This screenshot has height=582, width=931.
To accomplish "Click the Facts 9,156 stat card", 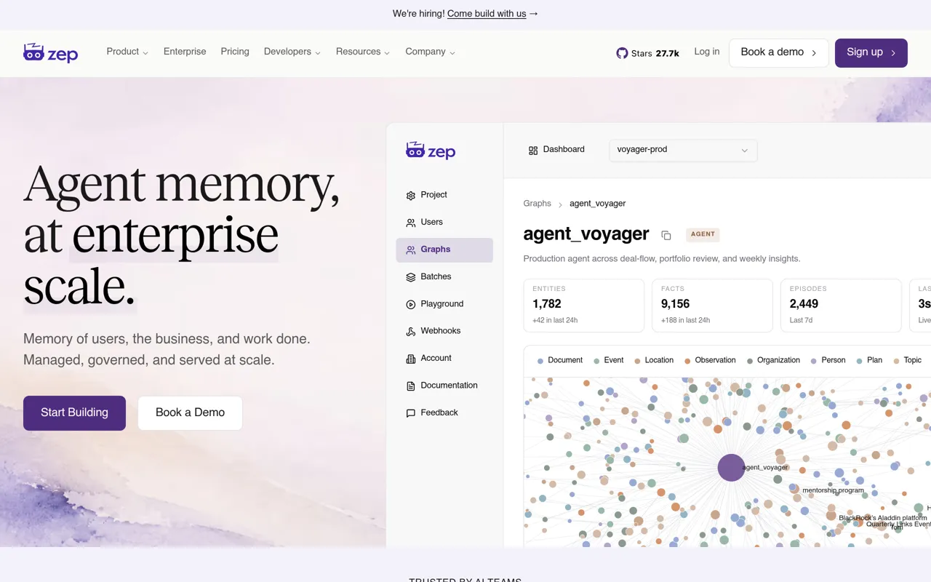I will pyautogui.click(x=712, y=306).
